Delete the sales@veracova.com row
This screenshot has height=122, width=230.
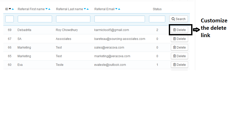click(x=179, y=48)
